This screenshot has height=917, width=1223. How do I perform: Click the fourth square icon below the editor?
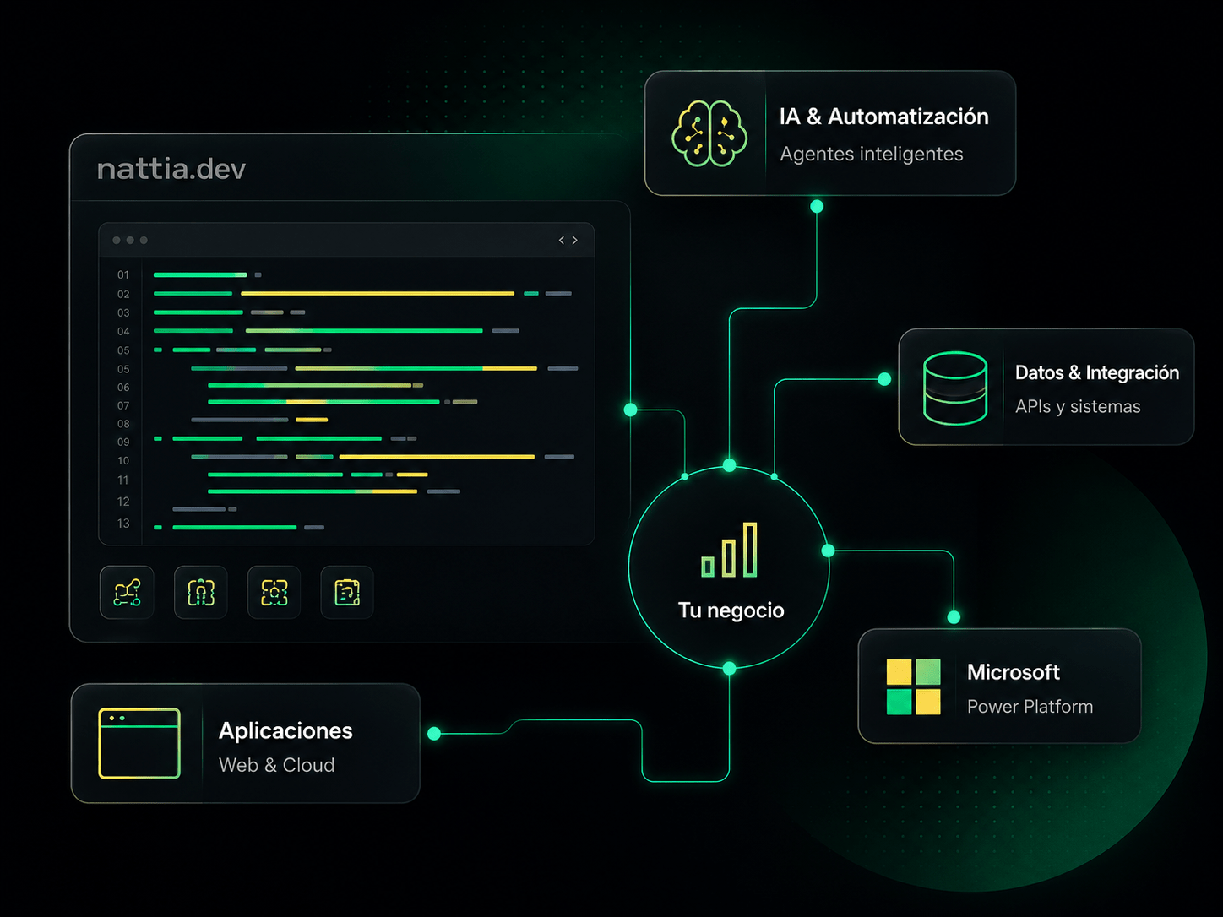point(347,593)
